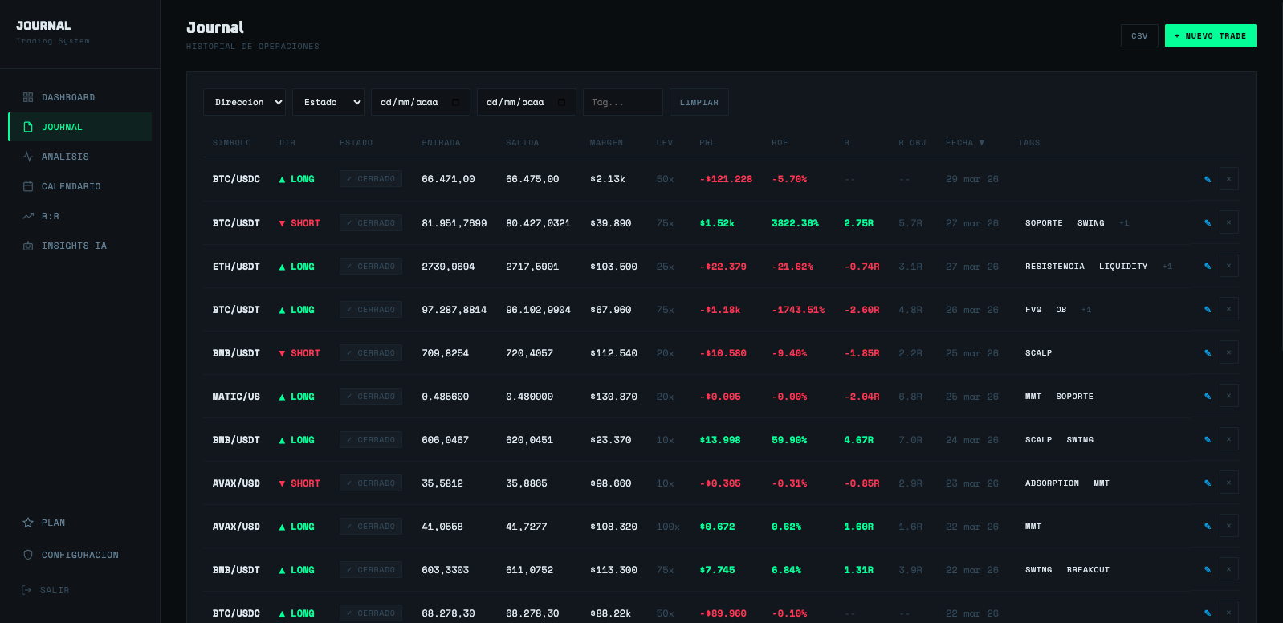
Task: Delete the BNB/USDT 603,3303 trade
Action: coord(1228,569)
